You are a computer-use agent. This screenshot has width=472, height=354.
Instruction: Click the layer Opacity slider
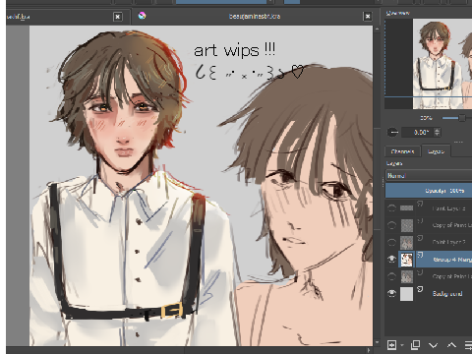(429, 191)
